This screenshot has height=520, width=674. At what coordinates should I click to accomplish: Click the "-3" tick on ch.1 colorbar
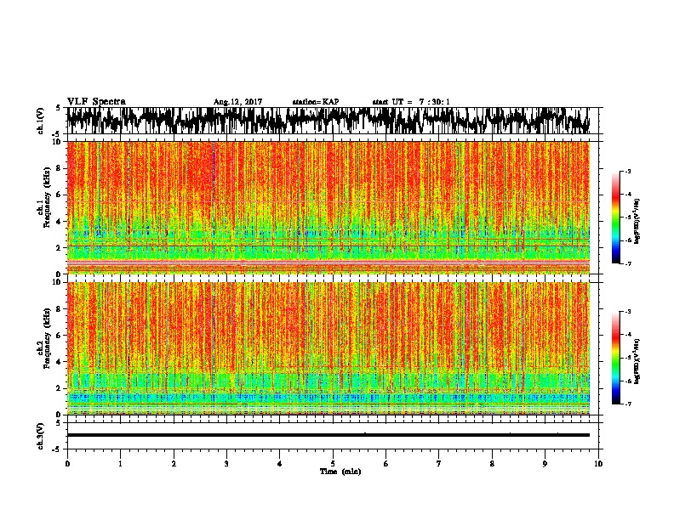pos(628,172)
